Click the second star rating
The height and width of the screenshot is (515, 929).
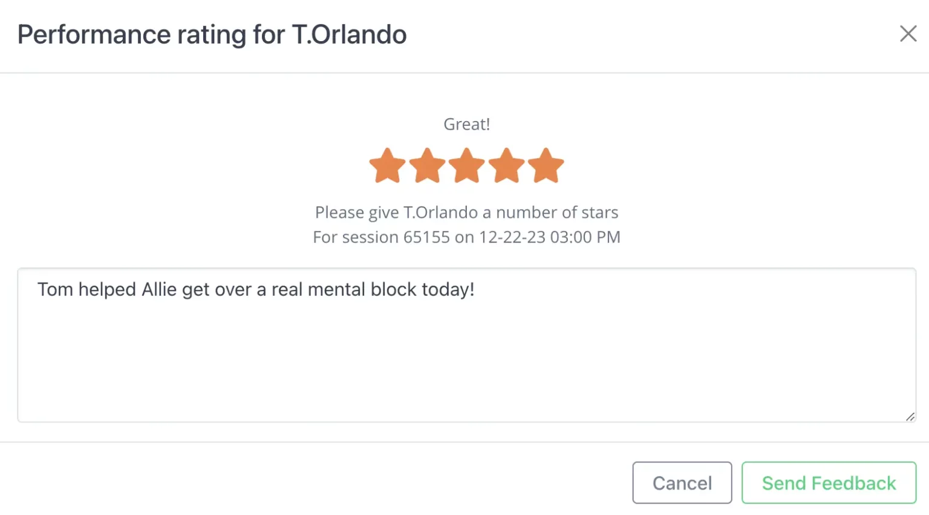427,166
